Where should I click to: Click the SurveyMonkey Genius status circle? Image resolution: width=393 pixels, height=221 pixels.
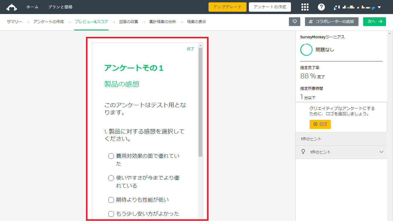306,49
